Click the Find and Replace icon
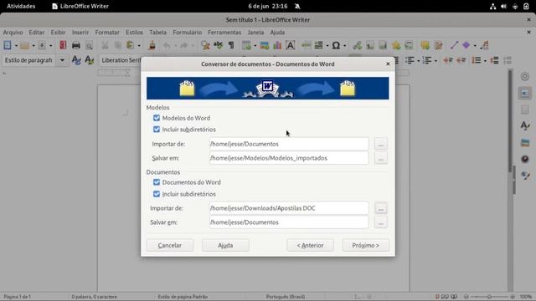Viewport: 536px width, 301px height. click(205, 45)
